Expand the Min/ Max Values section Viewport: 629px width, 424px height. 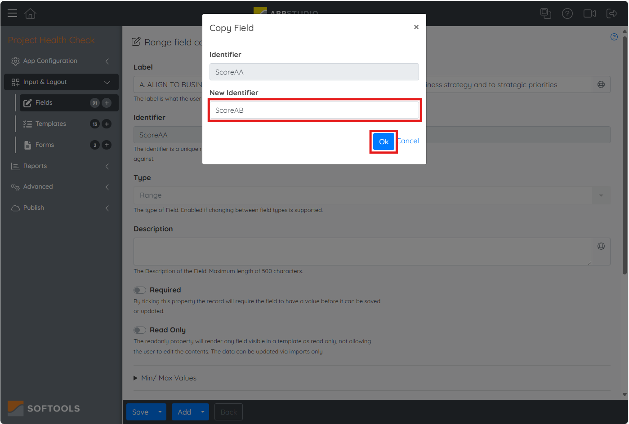click(x=165, y=378)
